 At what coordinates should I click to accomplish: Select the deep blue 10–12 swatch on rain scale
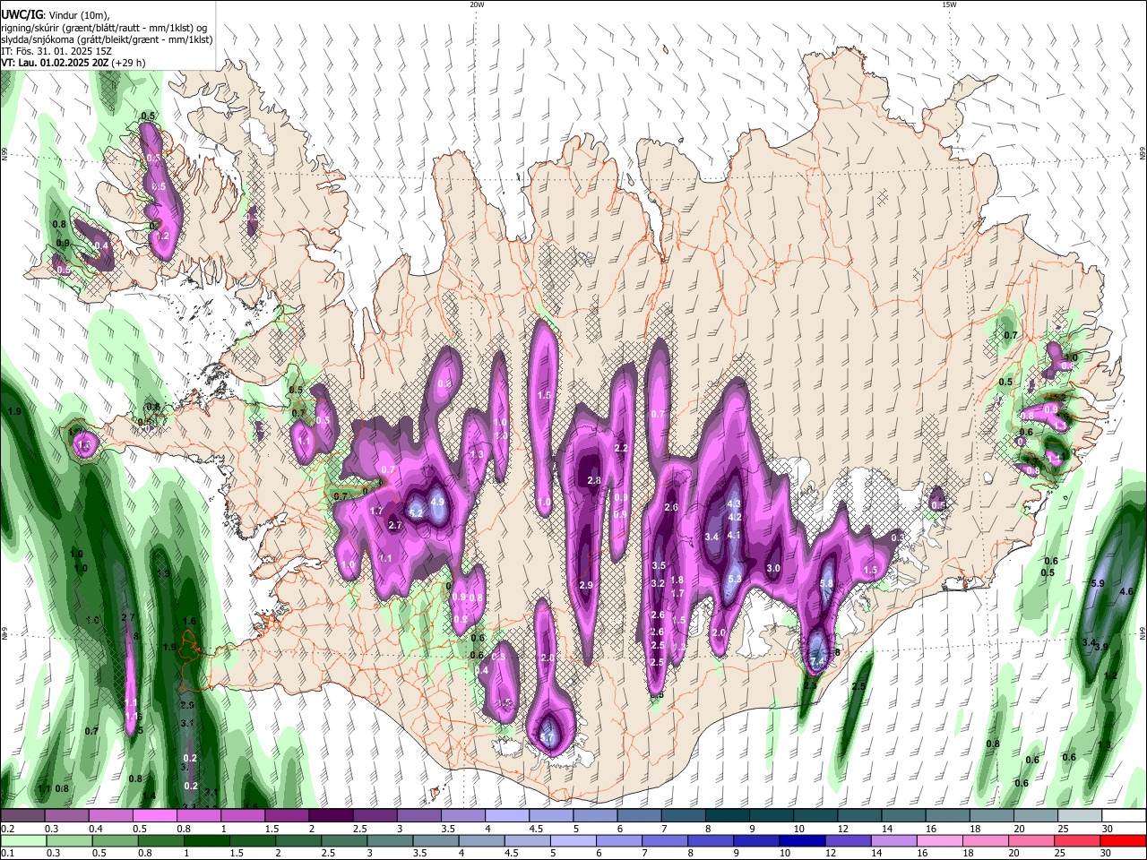point(802,840)
